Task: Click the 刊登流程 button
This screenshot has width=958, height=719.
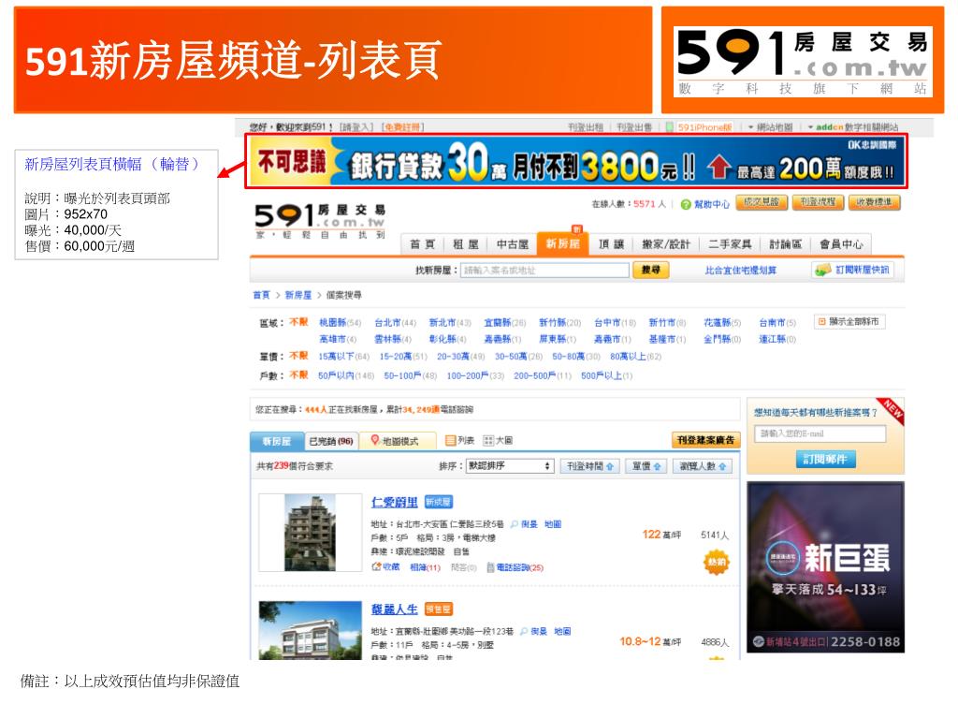Action: [x=818, y=202]
